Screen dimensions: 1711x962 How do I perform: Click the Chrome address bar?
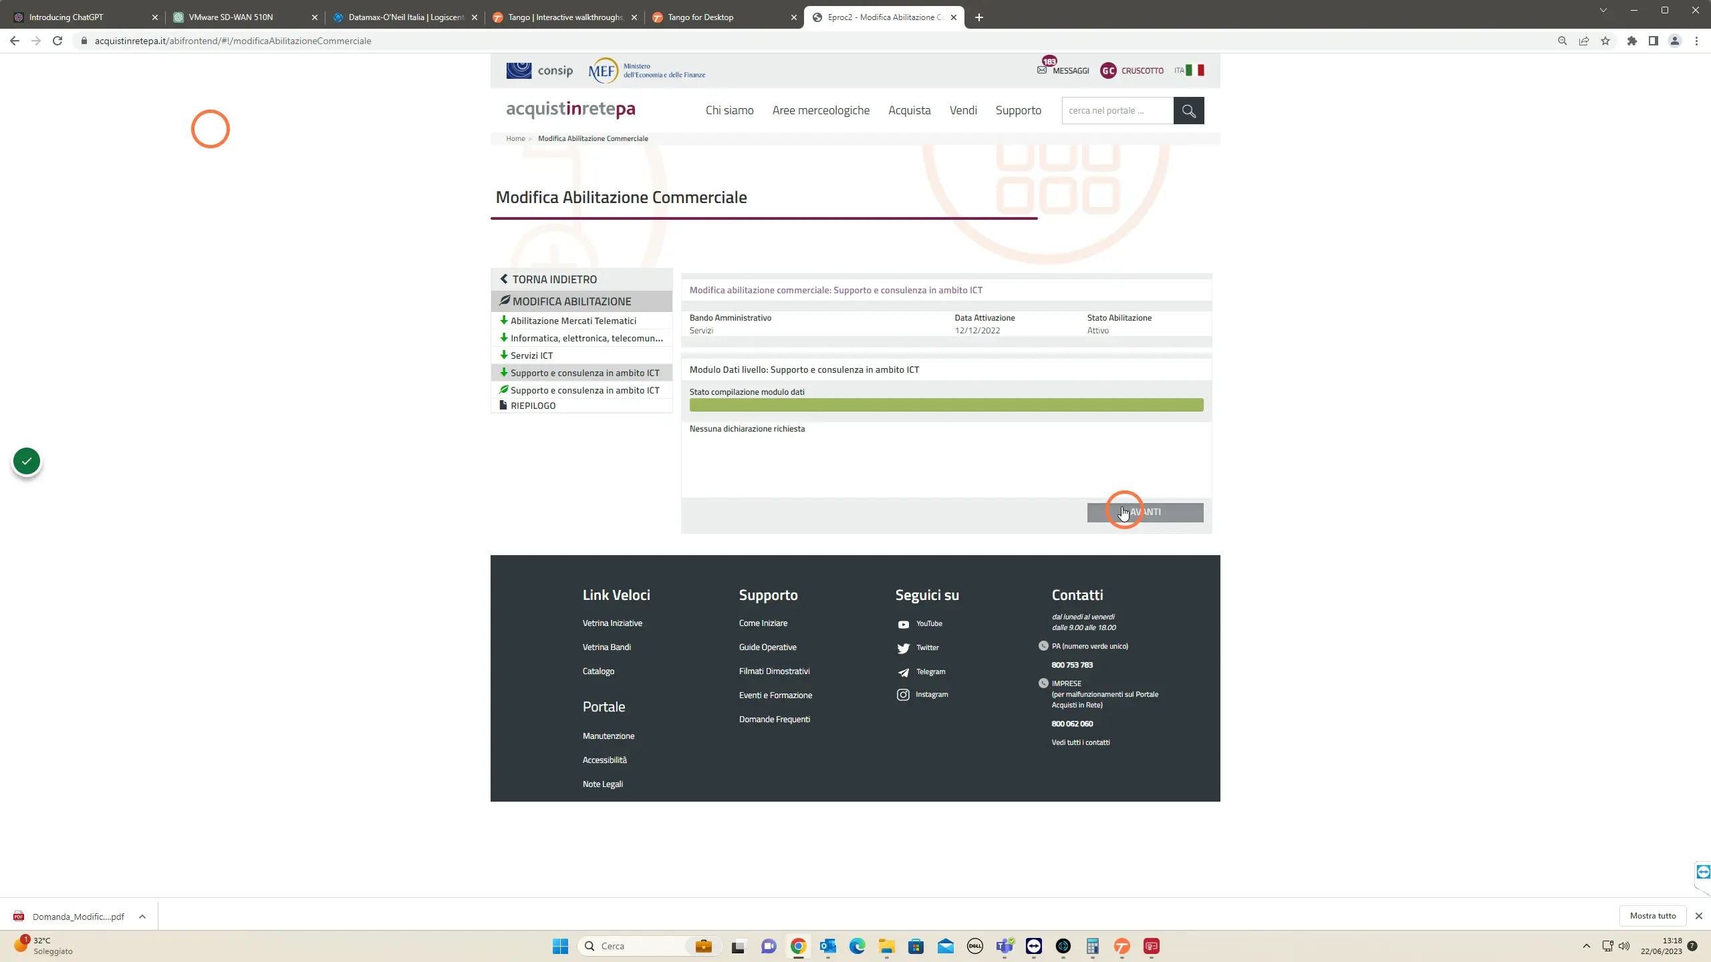pos(815,41)
